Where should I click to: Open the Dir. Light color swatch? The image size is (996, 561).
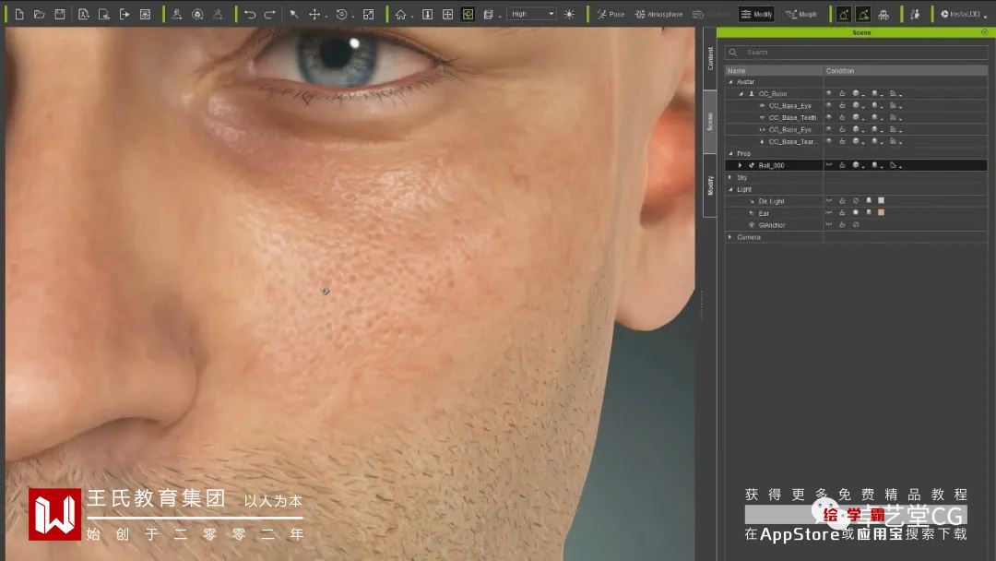click(x=881, y=201)
